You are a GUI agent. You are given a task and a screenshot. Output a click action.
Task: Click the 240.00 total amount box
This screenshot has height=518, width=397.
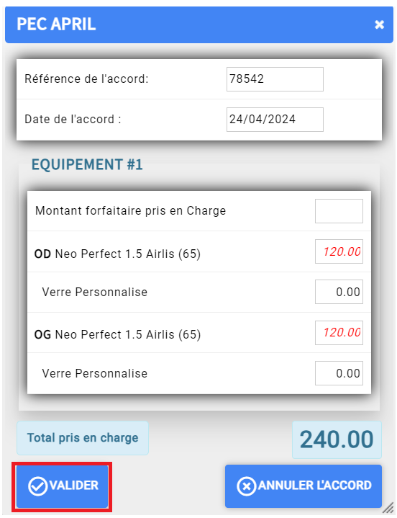tap(337, 439)
